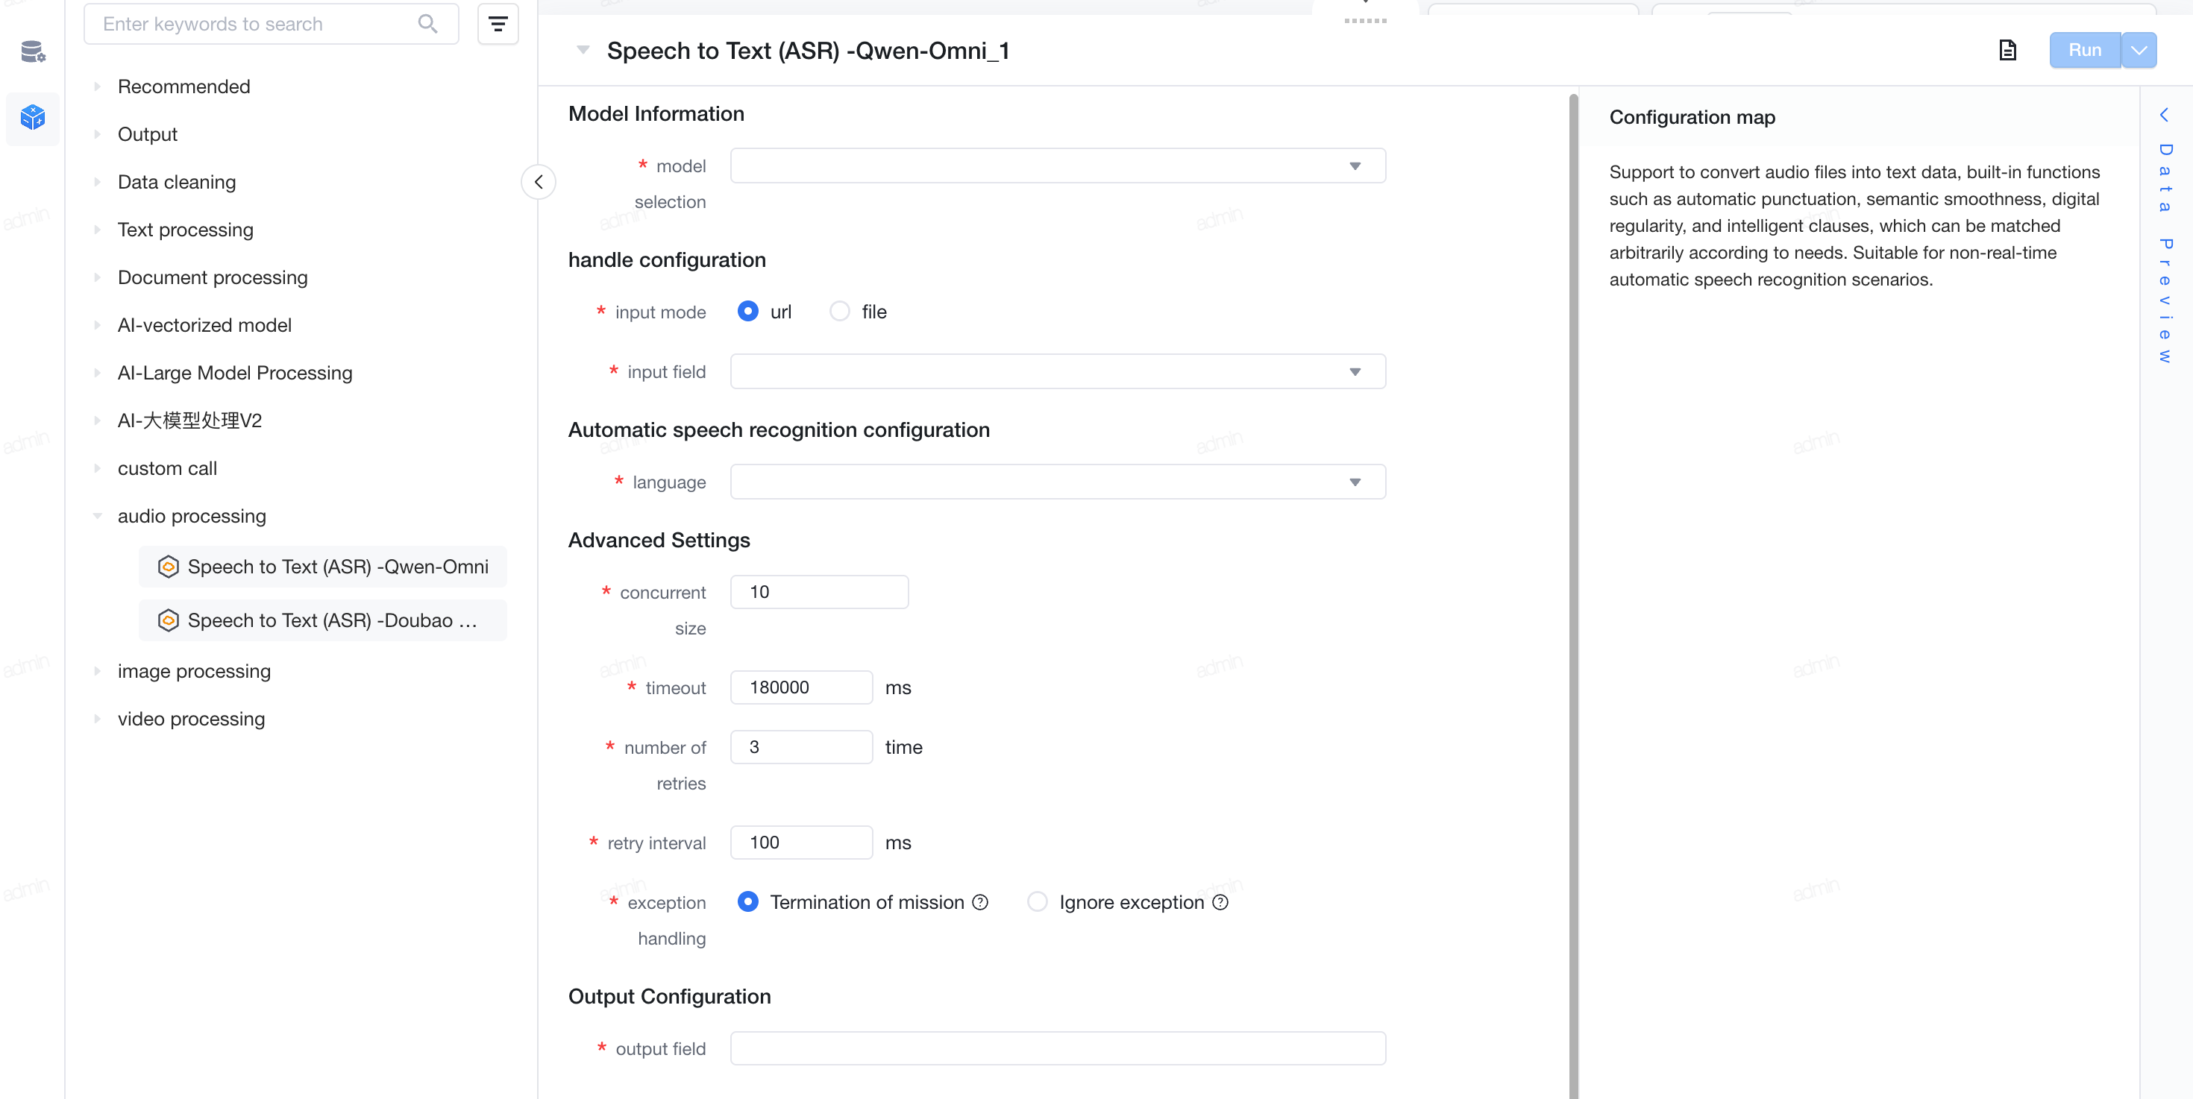Click the Run button
This screenshot has height=1099, width=2193.
(2085, 50)
